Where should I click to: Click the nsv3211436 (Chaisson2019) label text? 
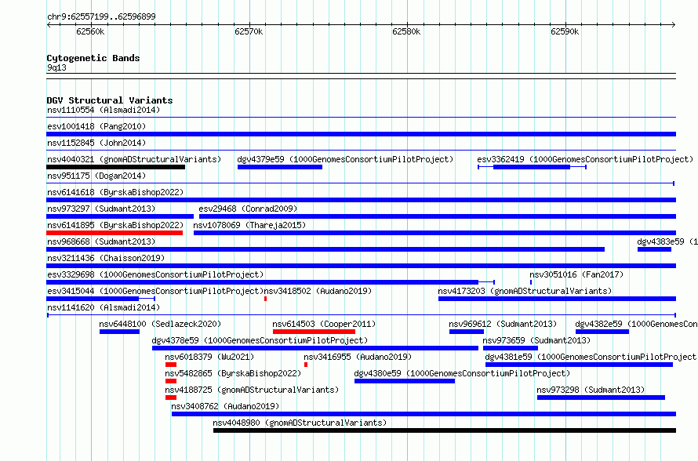[x=106, y=258]
